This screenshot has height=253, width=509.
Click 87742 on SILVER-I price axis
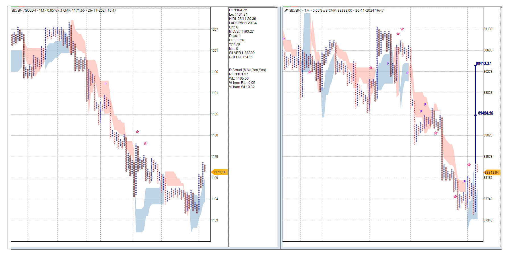[488, 199]
